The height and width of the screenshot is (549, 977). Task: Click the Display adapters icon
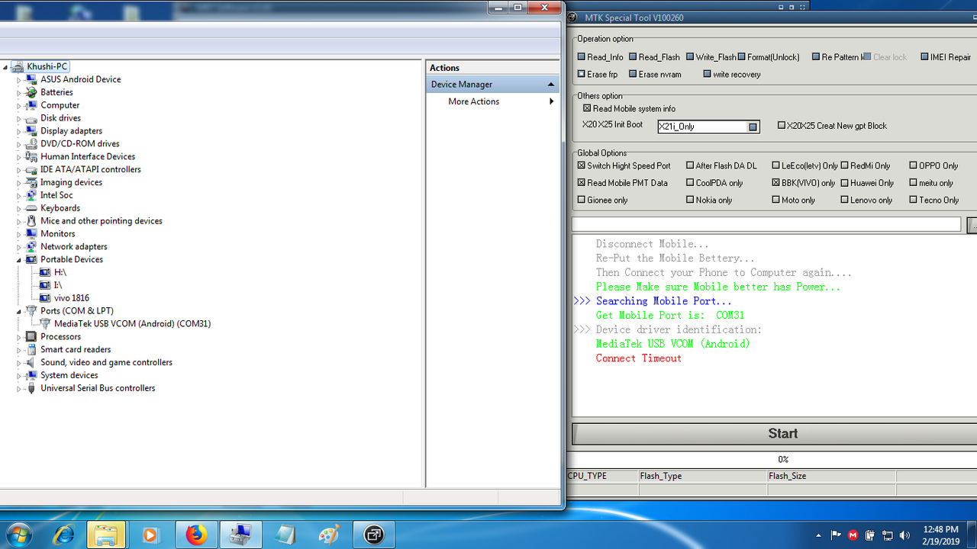pyautogui.click(x=31, y=131)
